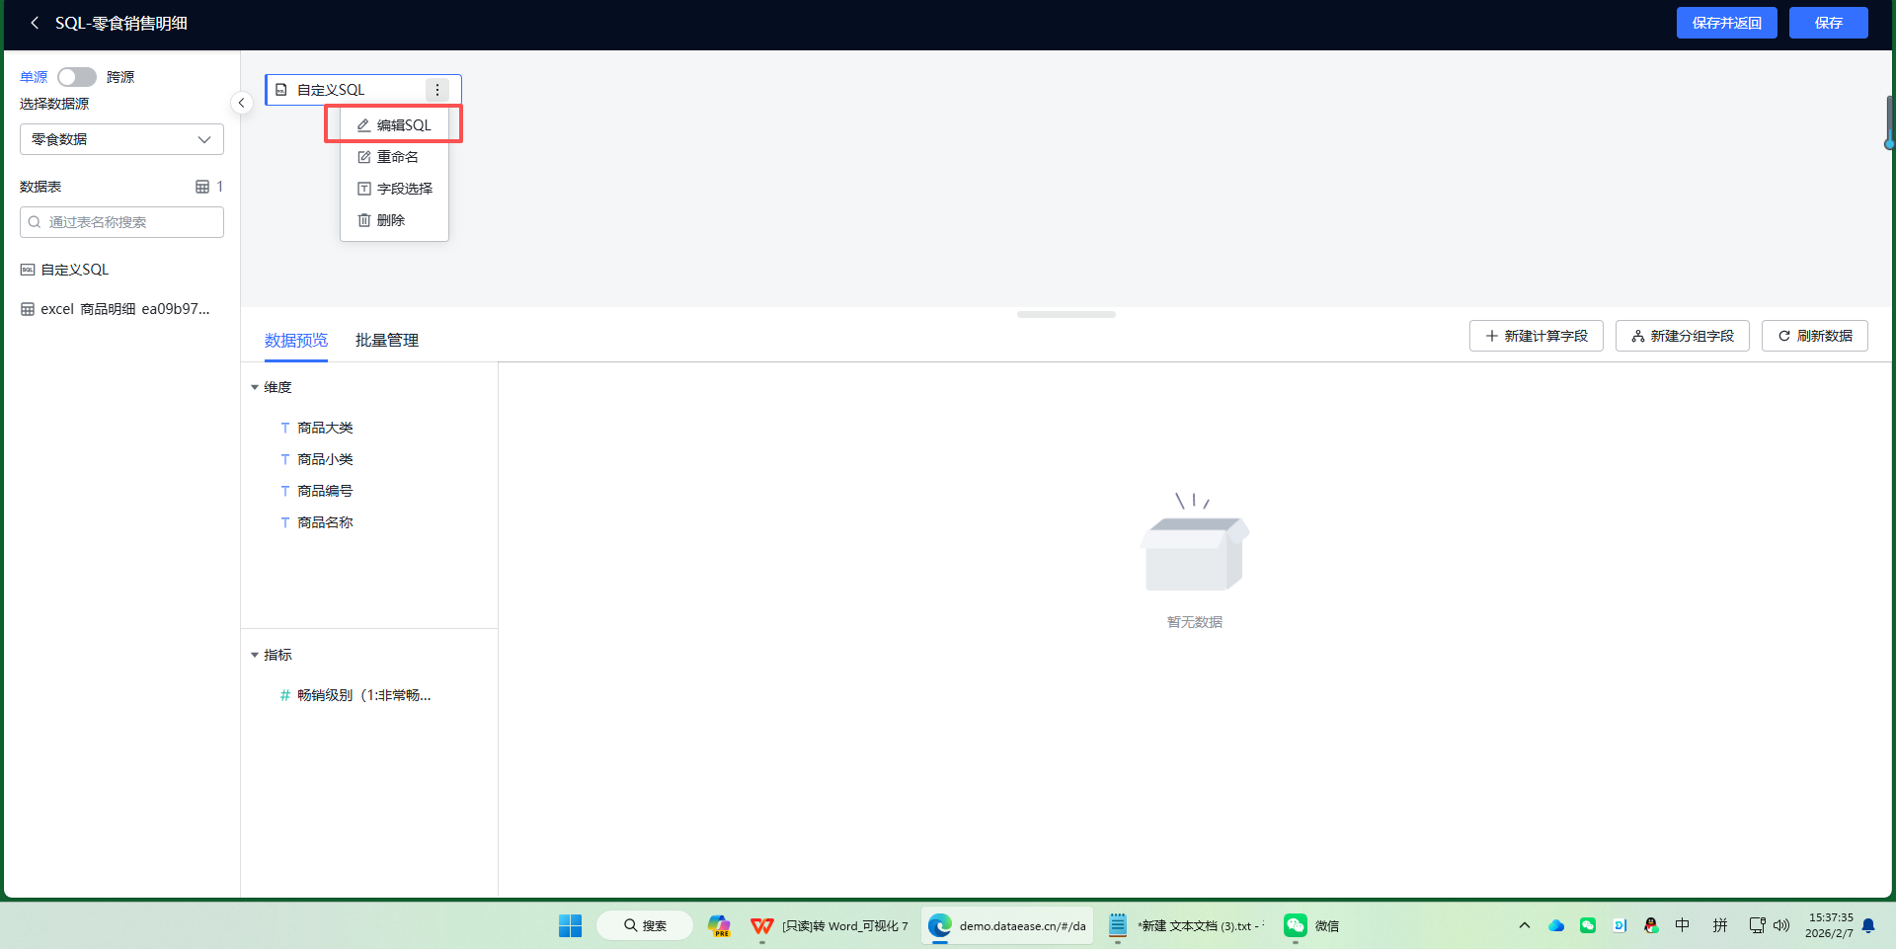Switch to 数据预览 tab
1896x949 pixels.
[x=296, y=340]
